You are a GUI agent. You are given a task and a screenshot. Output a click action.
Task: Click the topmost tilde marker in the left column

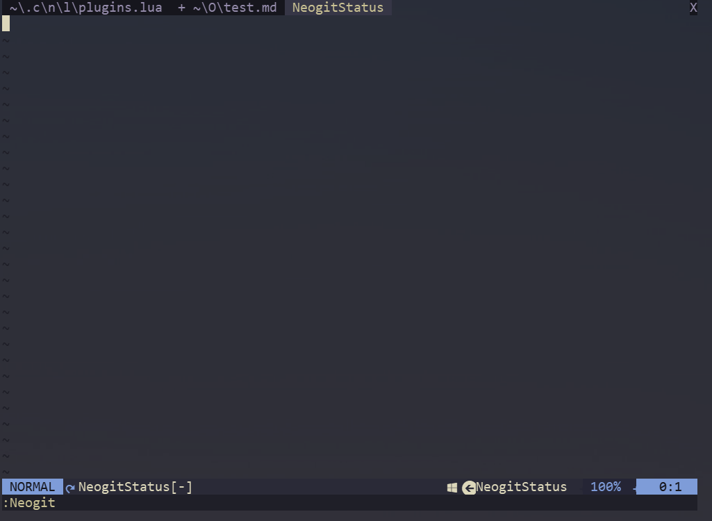(x=6, y=40)
